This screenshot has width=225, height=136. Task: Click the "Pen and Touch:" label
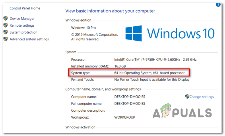(x=82, y=80)
